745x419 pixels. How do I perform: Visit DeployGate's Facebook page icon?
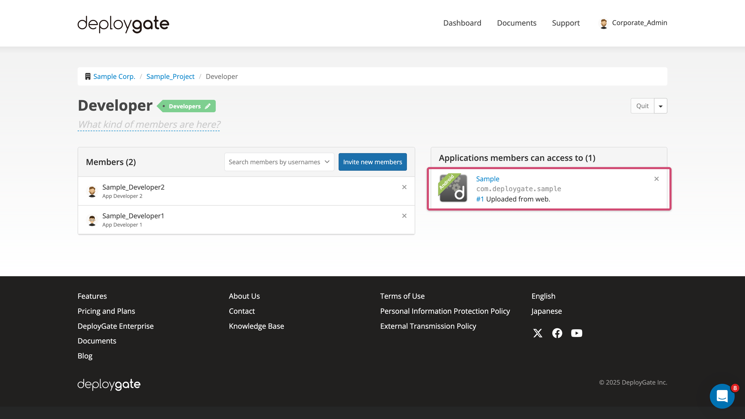557,333
